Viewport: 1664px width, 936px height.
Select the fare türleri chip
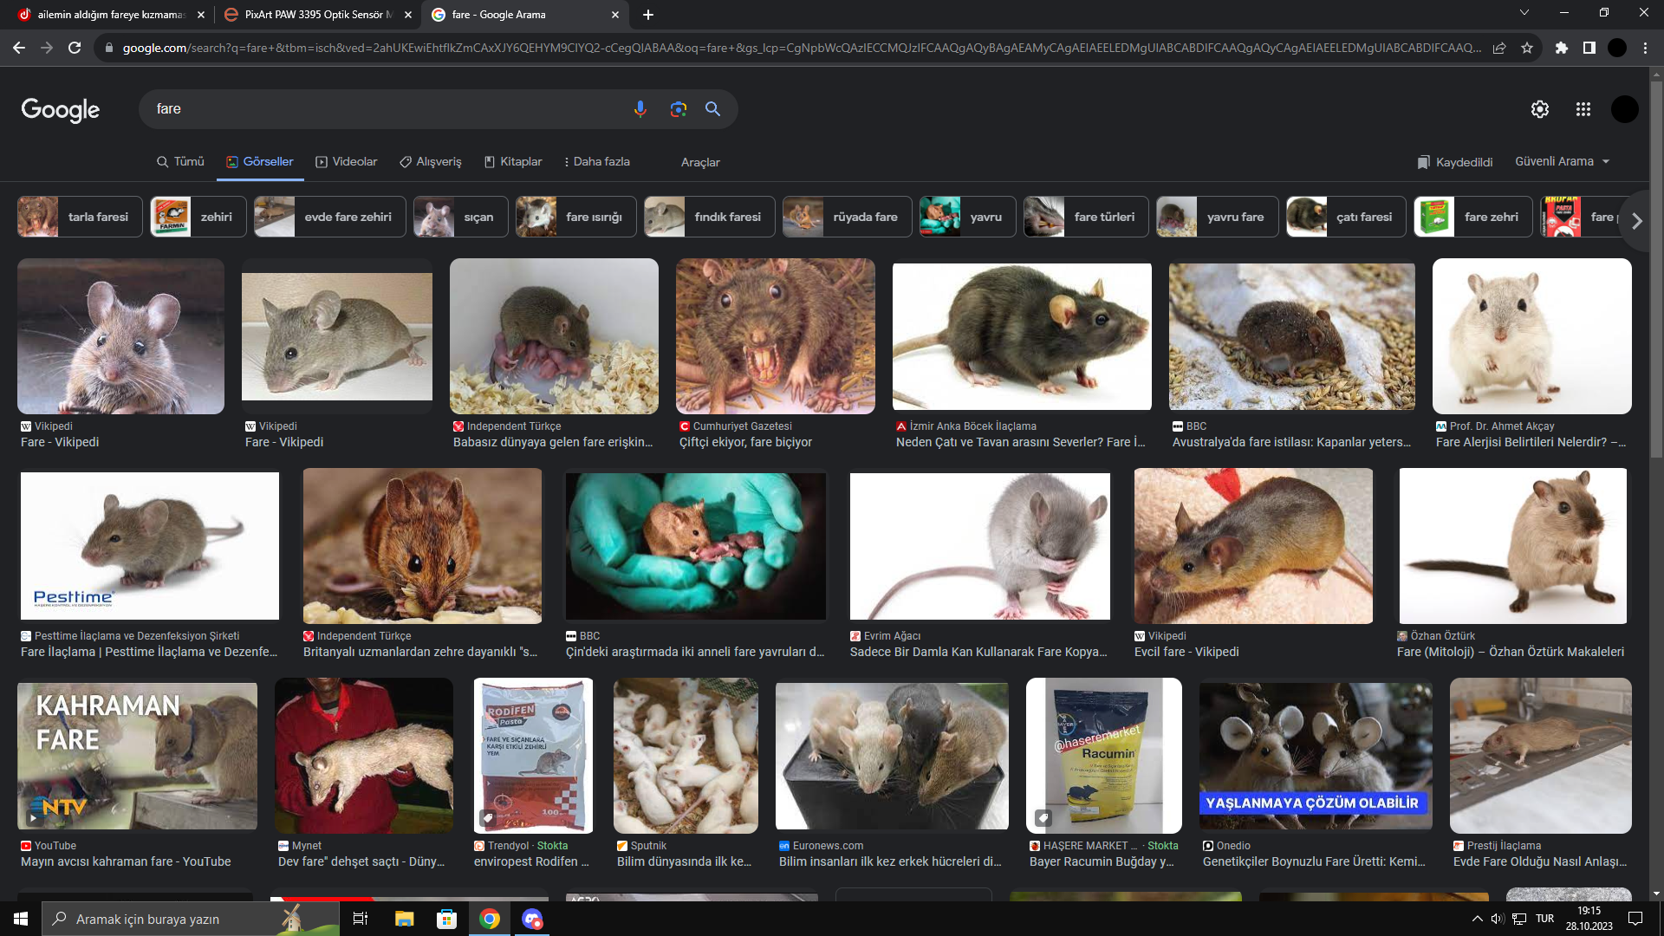(1086, 217)
